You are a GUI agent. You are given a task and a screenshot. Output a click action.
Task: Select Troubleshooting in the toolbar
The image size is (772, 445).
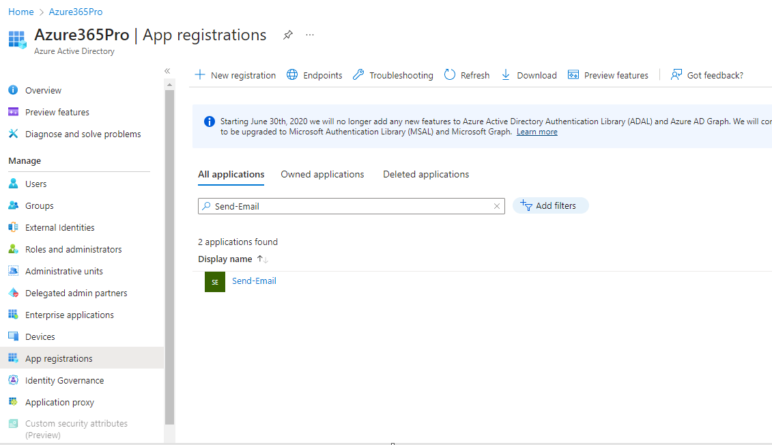click(x=393, y=75)
